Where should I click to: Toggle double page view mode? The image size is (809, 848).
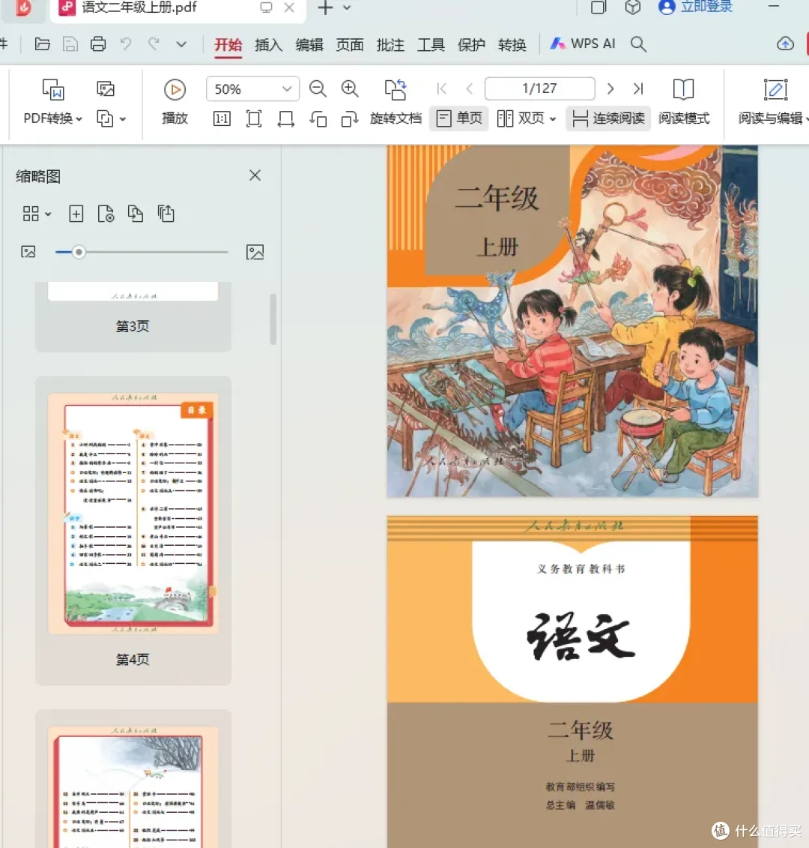point(527,118)
